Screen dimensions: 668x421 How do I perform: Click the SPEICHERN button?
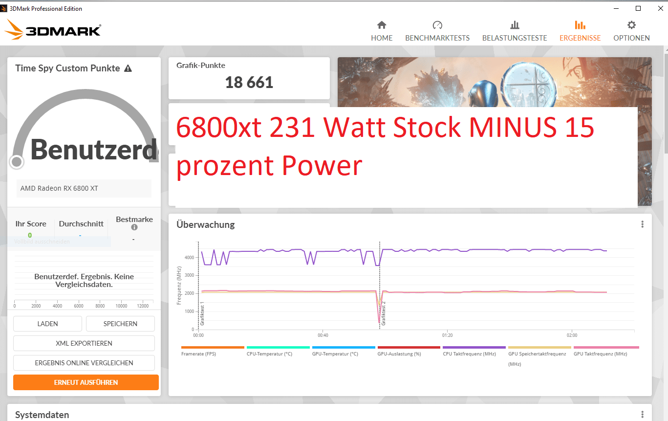[120, 324]
